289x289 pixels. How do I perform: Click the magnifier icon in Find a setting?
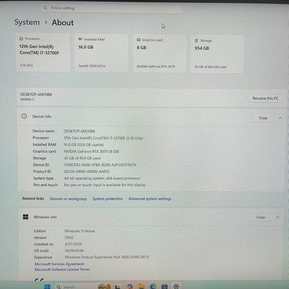[45, 8]
